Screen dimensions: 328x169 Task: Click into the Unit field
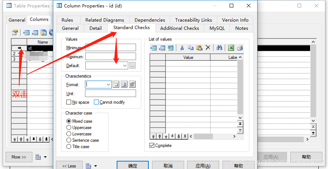[110, 93]
